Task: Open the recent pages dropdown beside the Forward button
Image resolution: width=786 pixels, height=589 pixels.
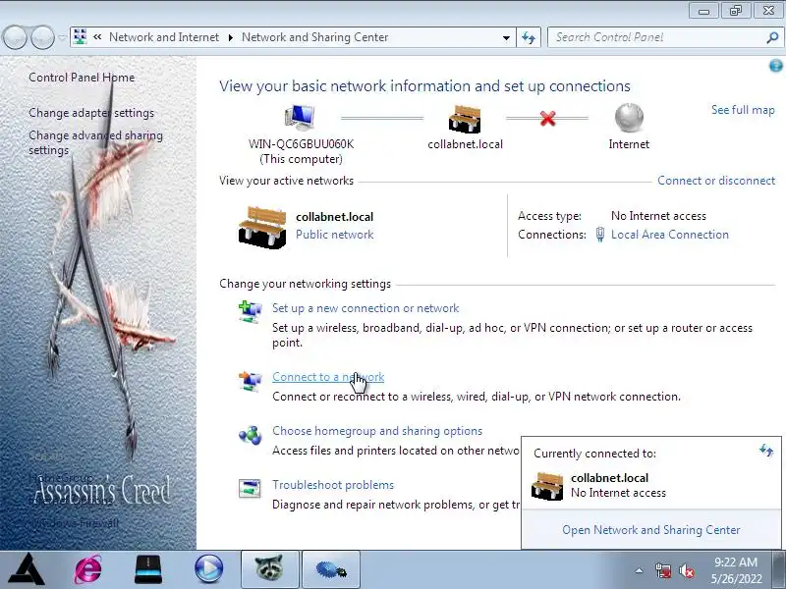Action: point(62,37)
